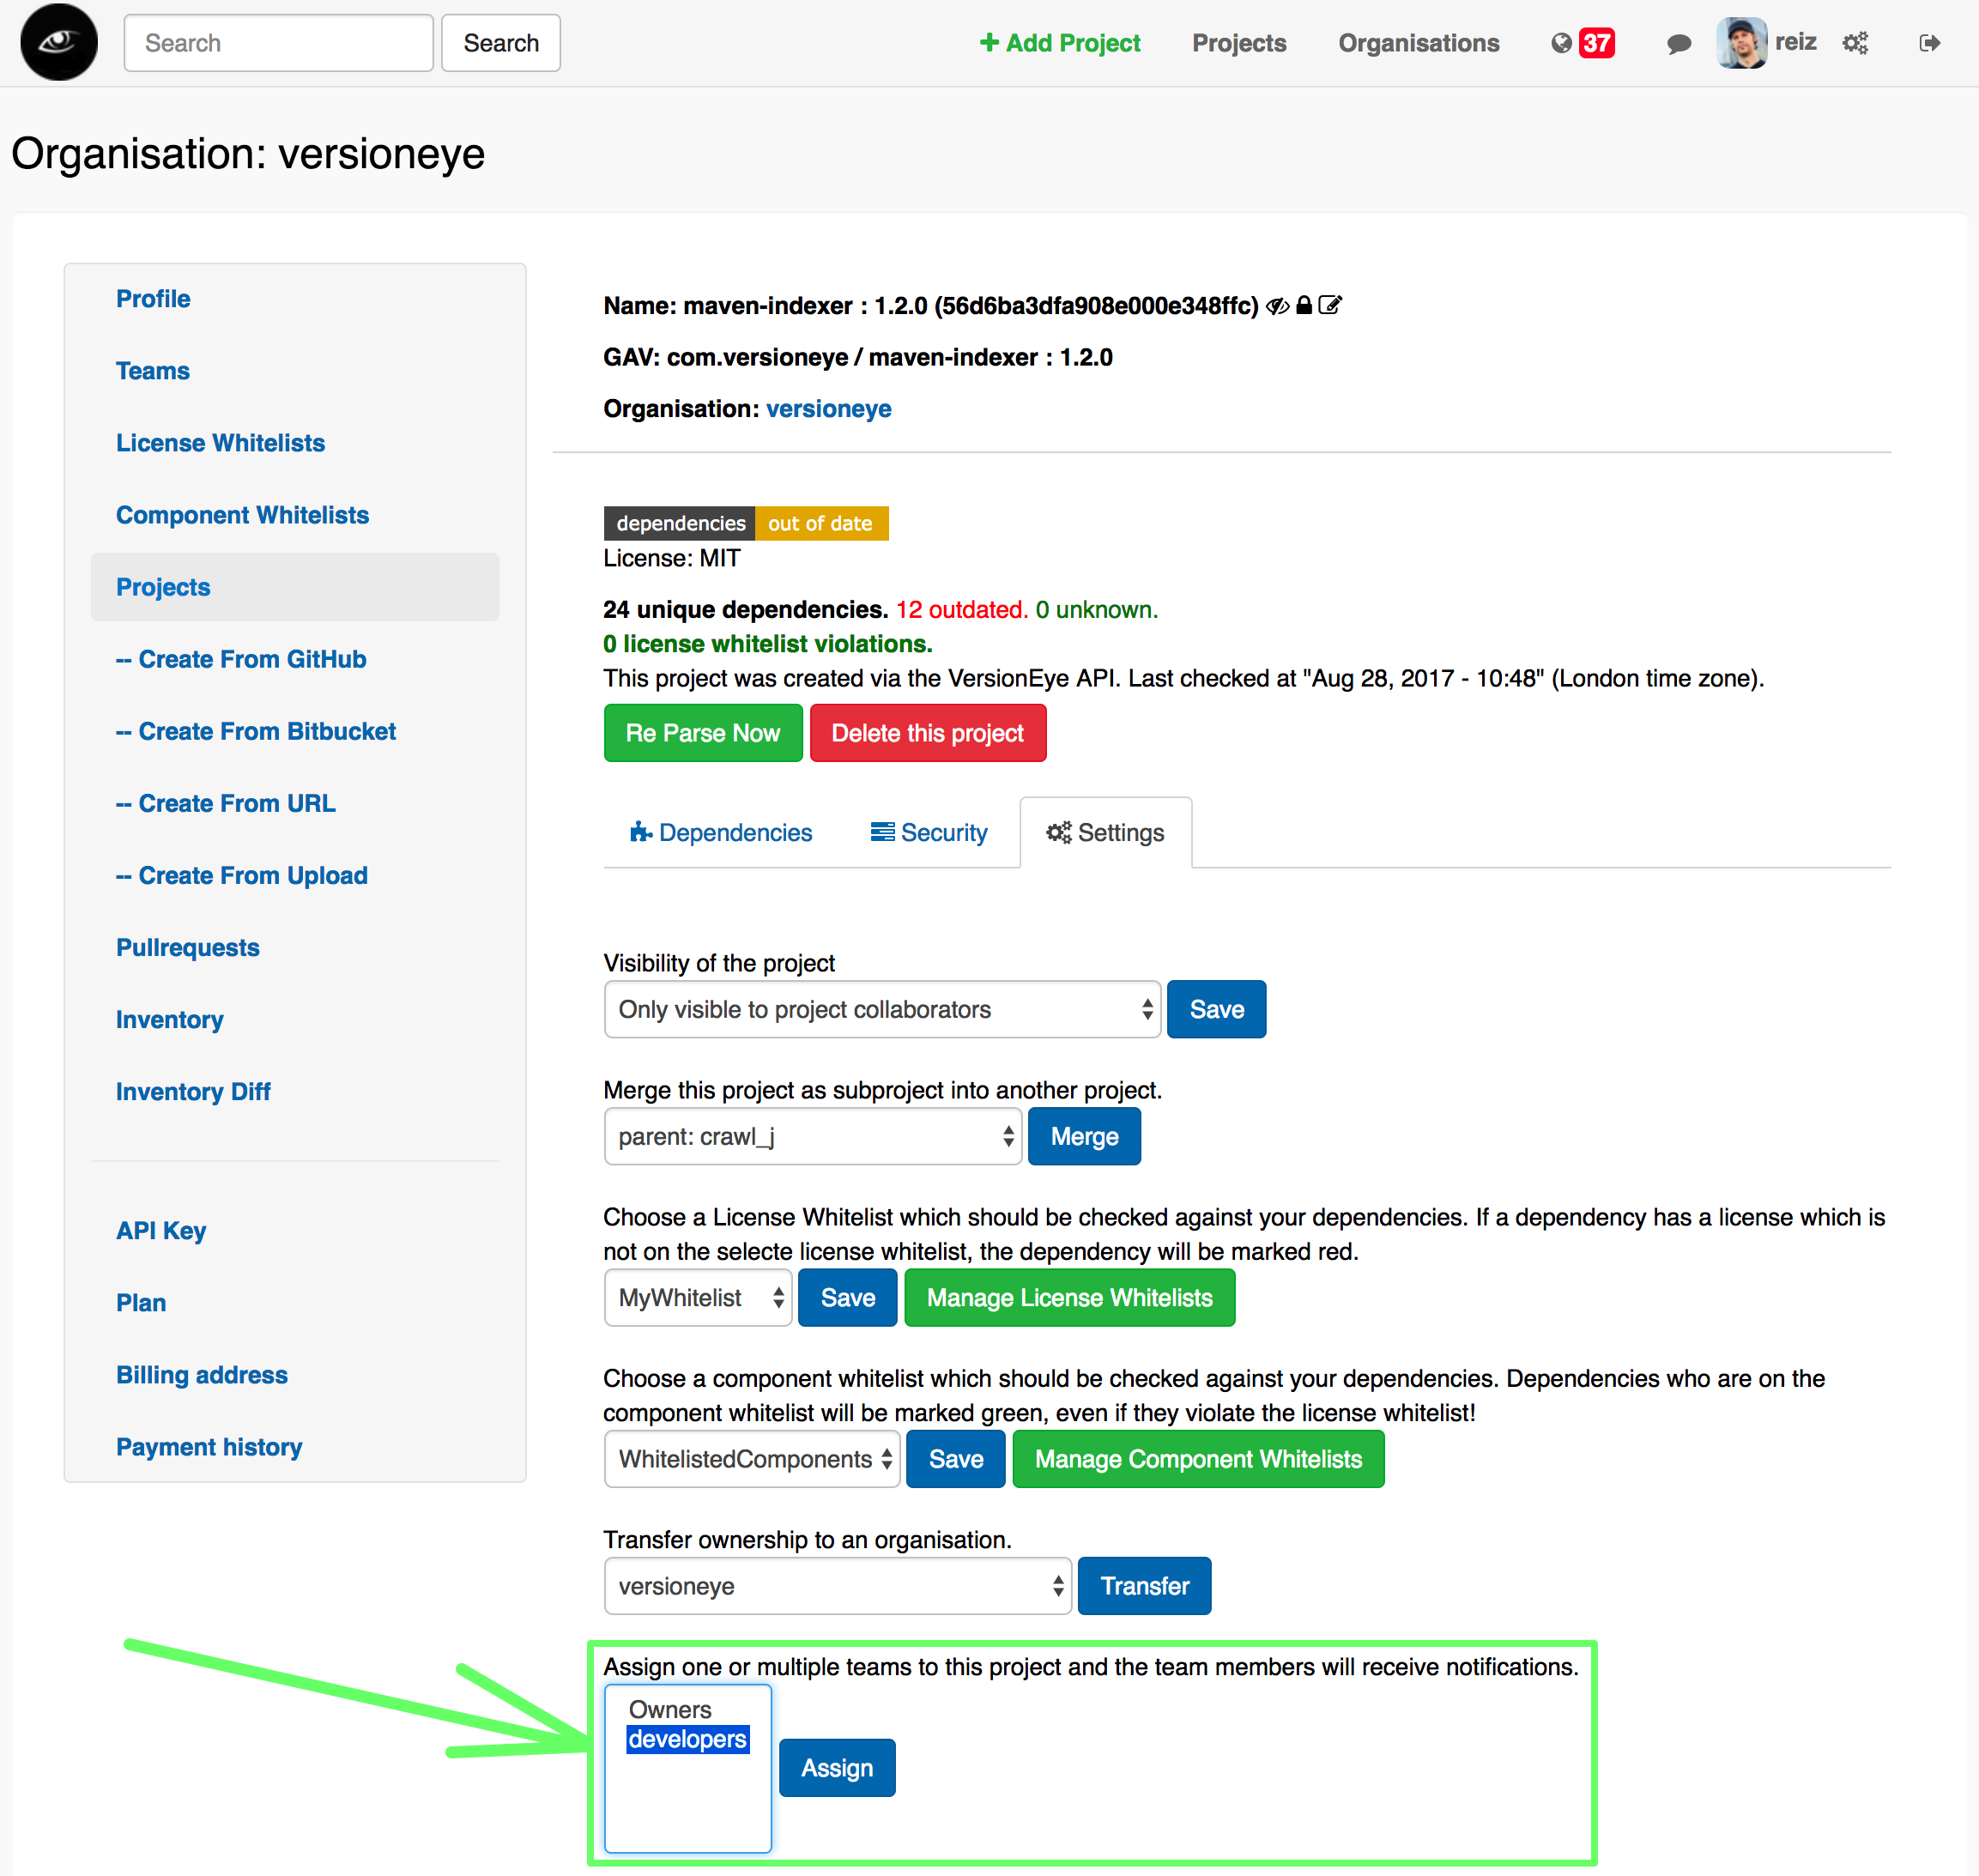Click the Merge button
This screenshot has height=1876, width=1979.
1084,1136
